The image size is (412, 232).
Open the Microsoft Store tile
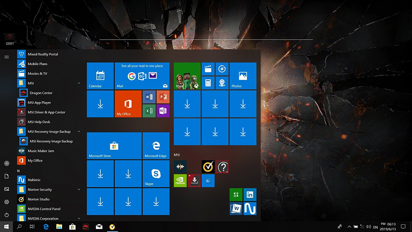coord(114,146)
